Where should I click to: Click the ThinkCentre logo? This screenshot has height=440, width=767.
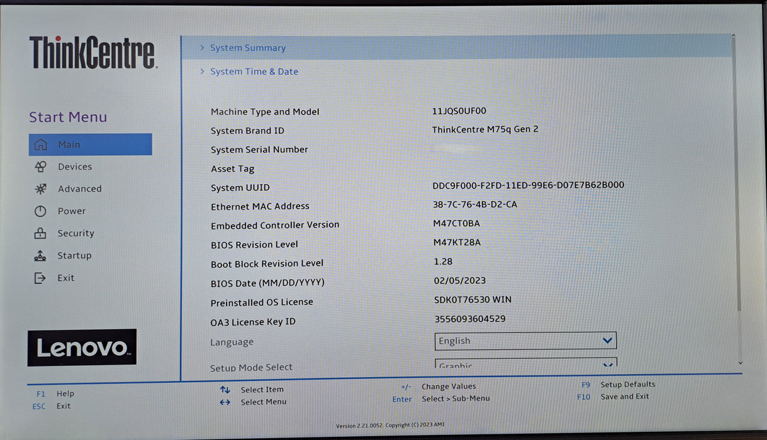[93, 52]
